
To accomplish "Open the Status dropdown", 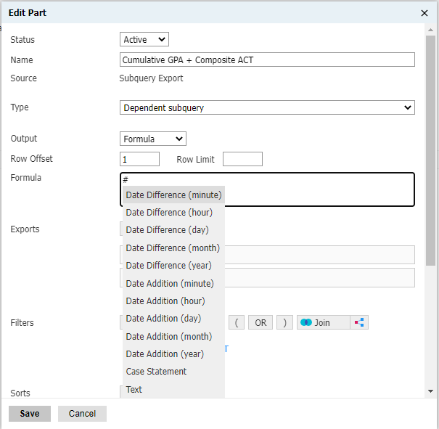I will point(144,40).
